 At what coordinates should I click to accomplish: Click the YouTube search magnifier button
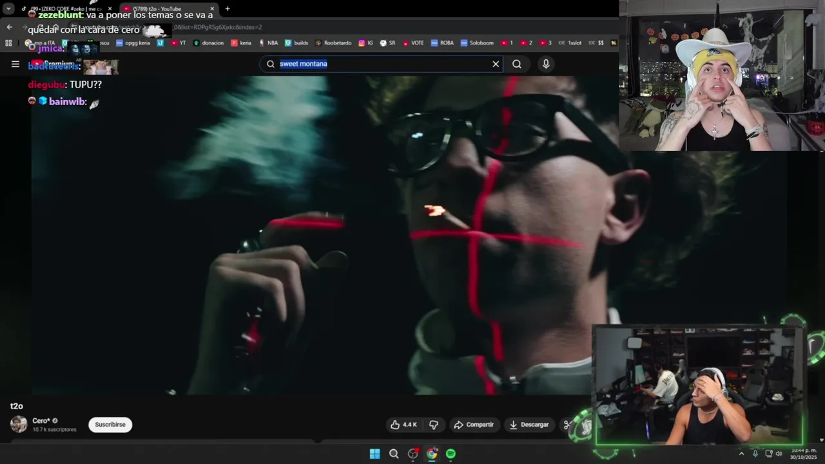click(x=517, y=64)
